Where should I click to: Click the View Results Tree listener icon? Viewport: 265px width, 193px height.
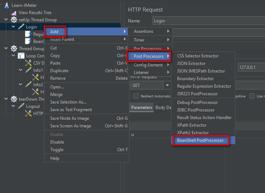pos(14,13)
